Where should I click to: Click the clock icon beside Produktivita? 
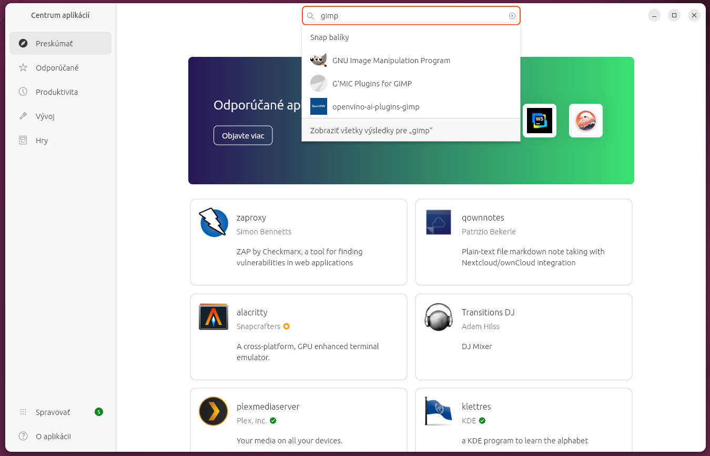tap(23, 92)
